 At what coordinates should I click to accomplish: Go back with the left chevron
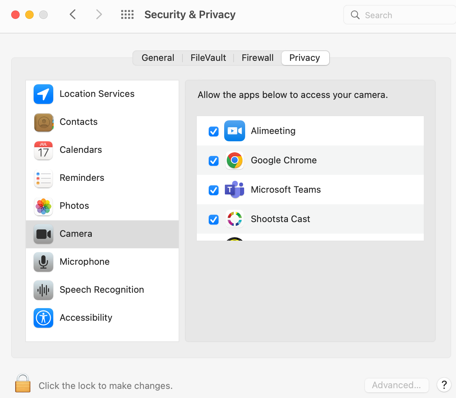click(x=73, y=15)
